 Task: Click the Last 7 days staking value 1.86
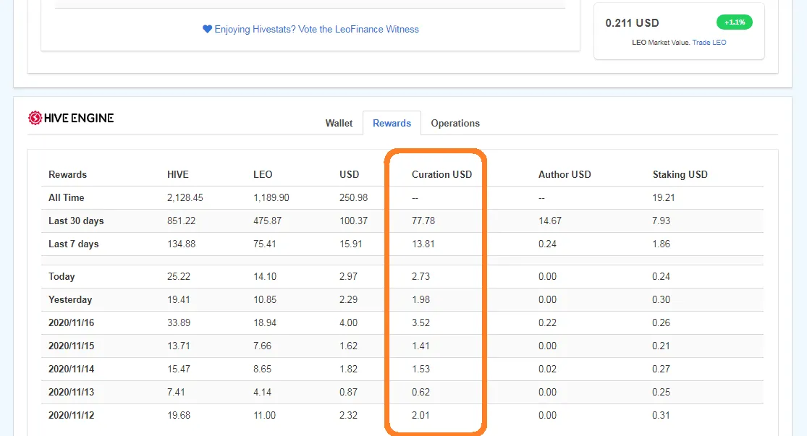point(661,244)
